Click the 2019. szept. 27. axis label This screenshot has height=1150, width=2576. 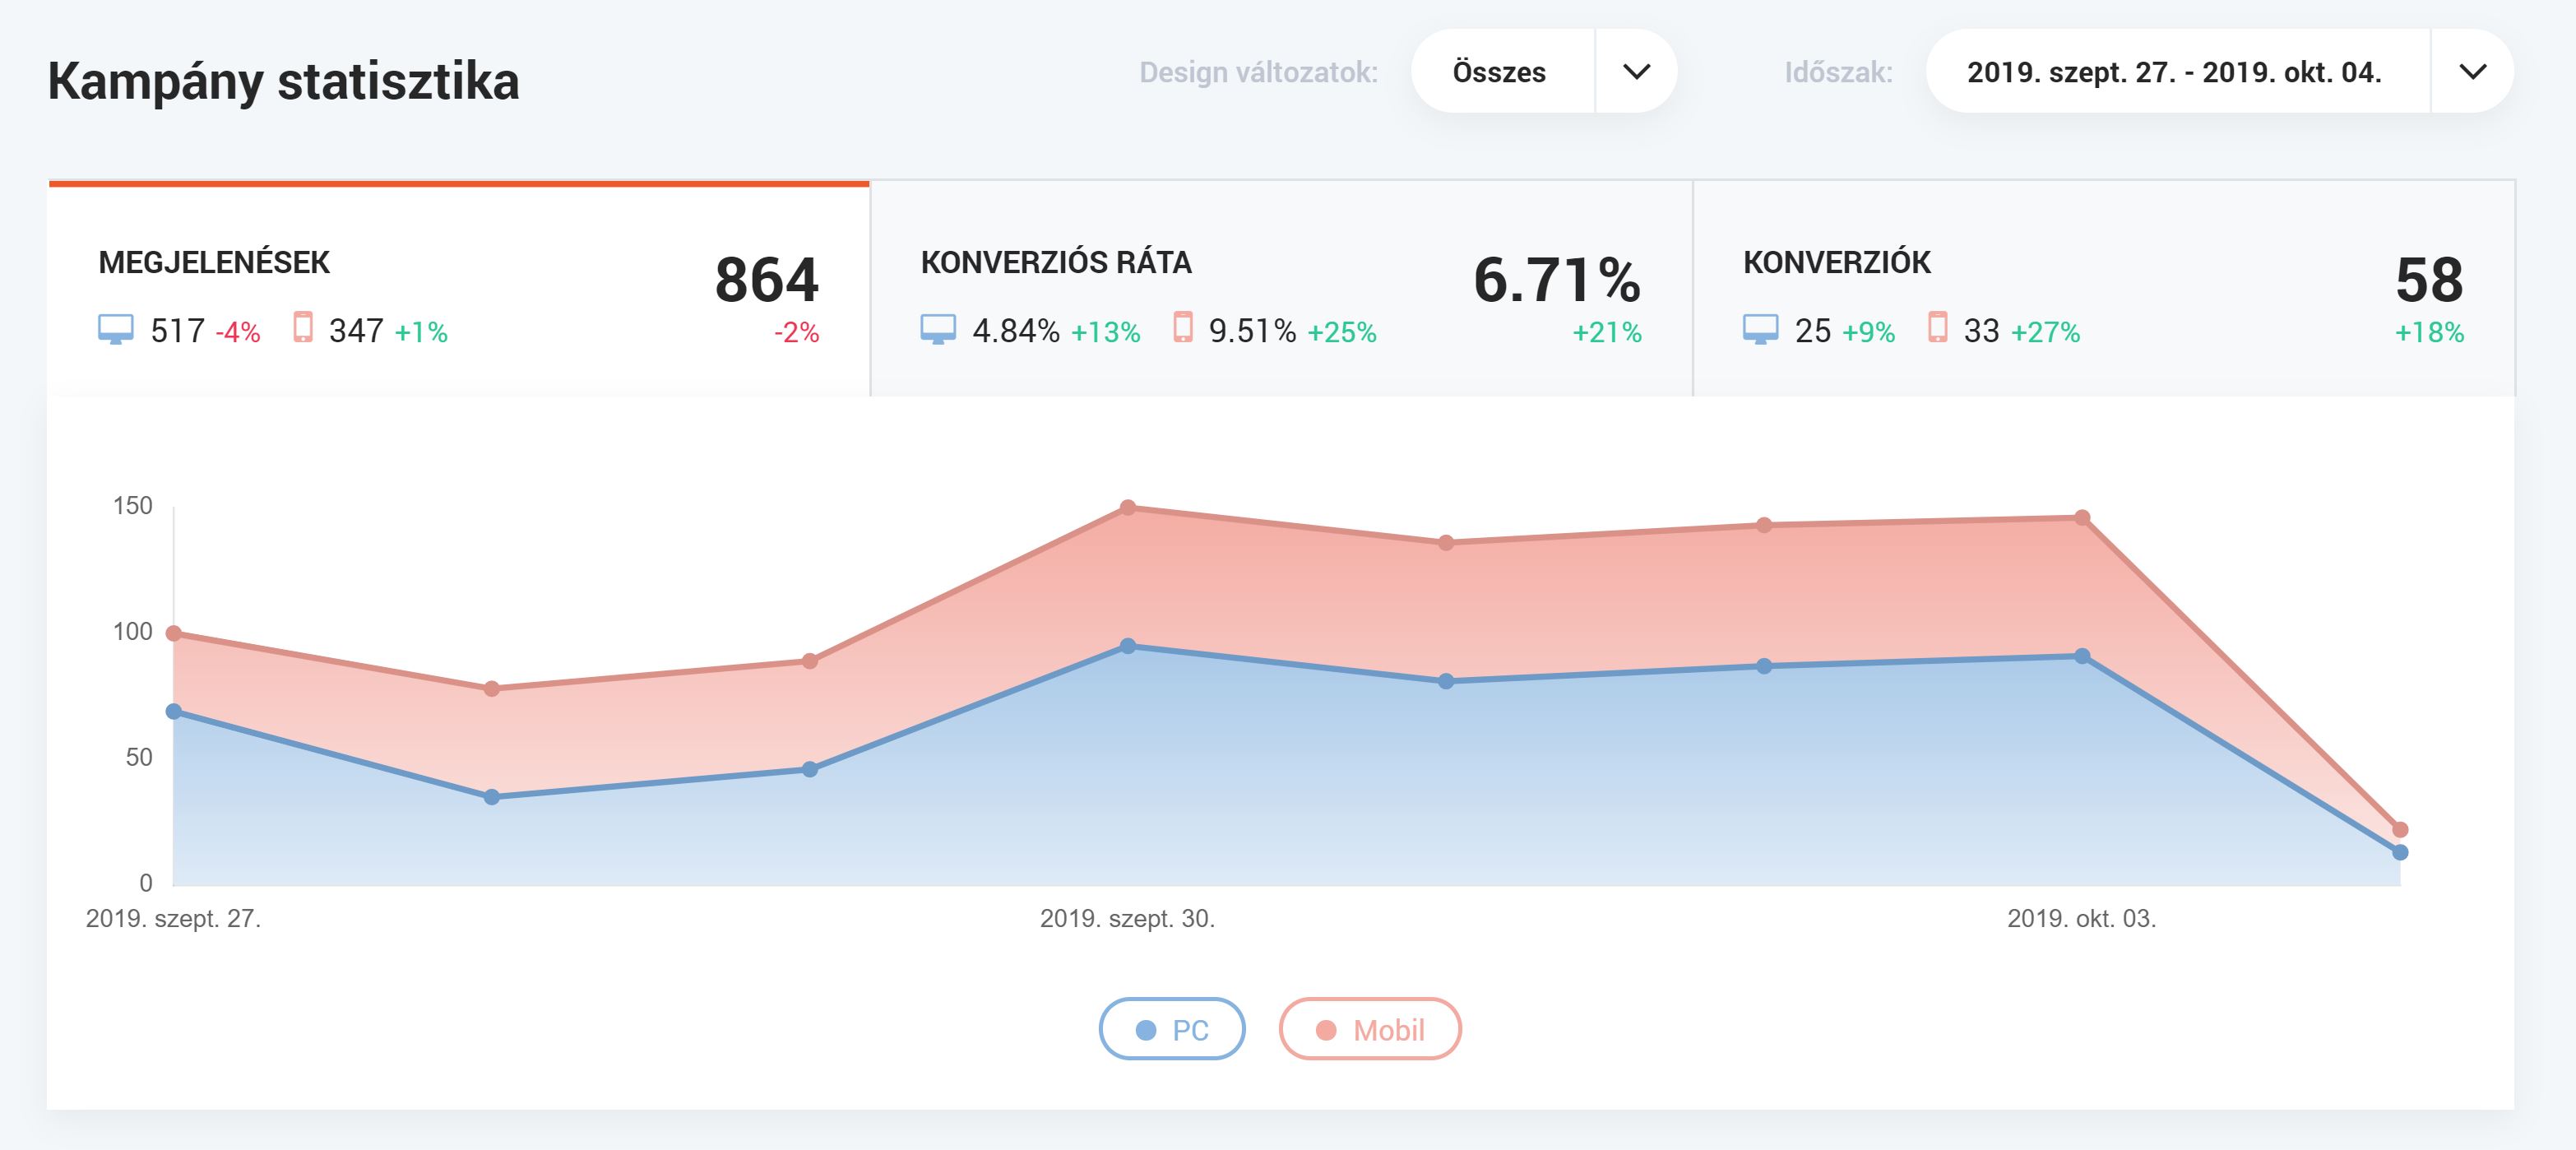click(x=173, y=918)
